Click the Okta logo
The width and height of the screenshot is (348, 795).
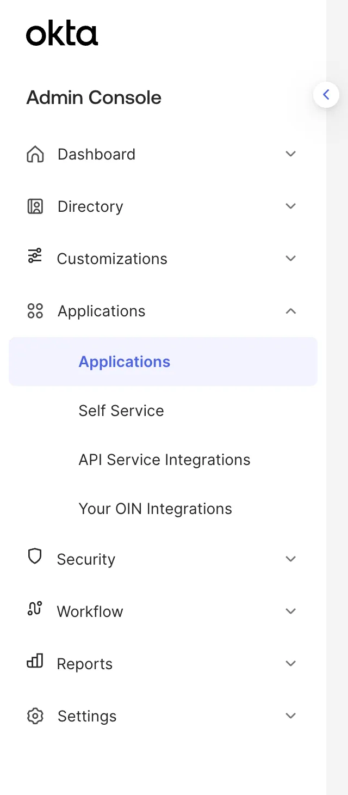point(62,34)
